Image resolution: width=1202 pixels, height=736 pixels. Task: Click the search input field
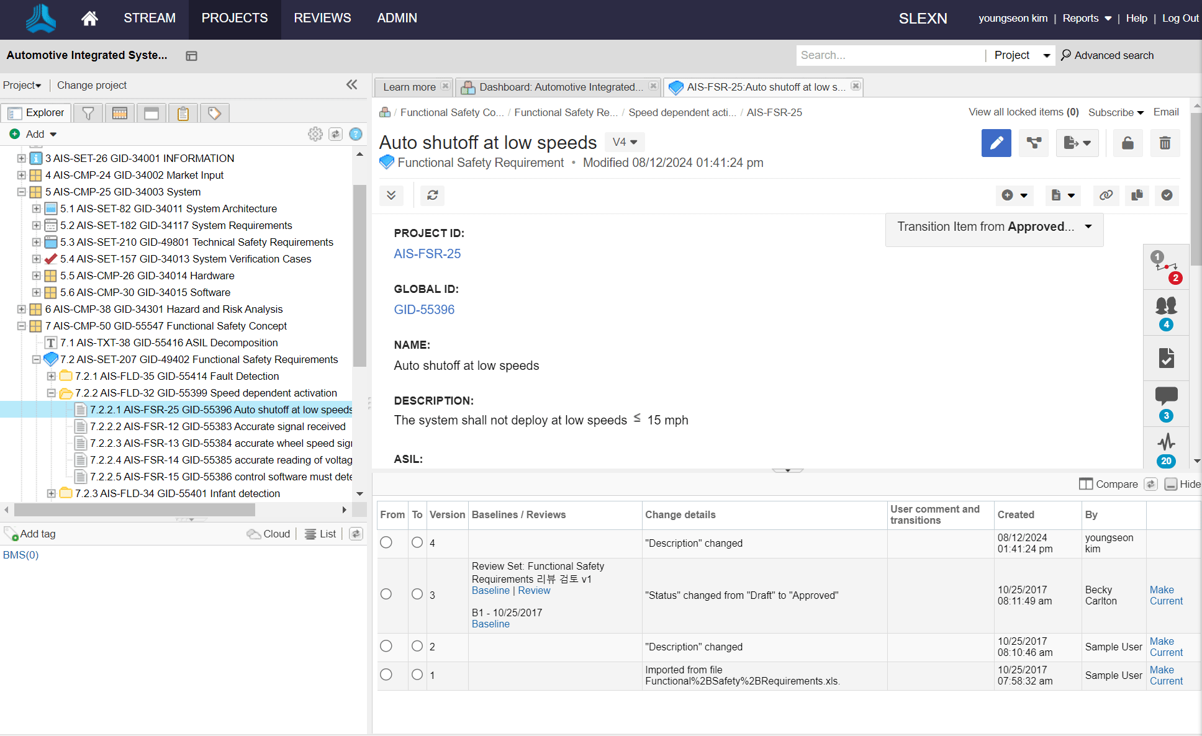pos(888,54)
